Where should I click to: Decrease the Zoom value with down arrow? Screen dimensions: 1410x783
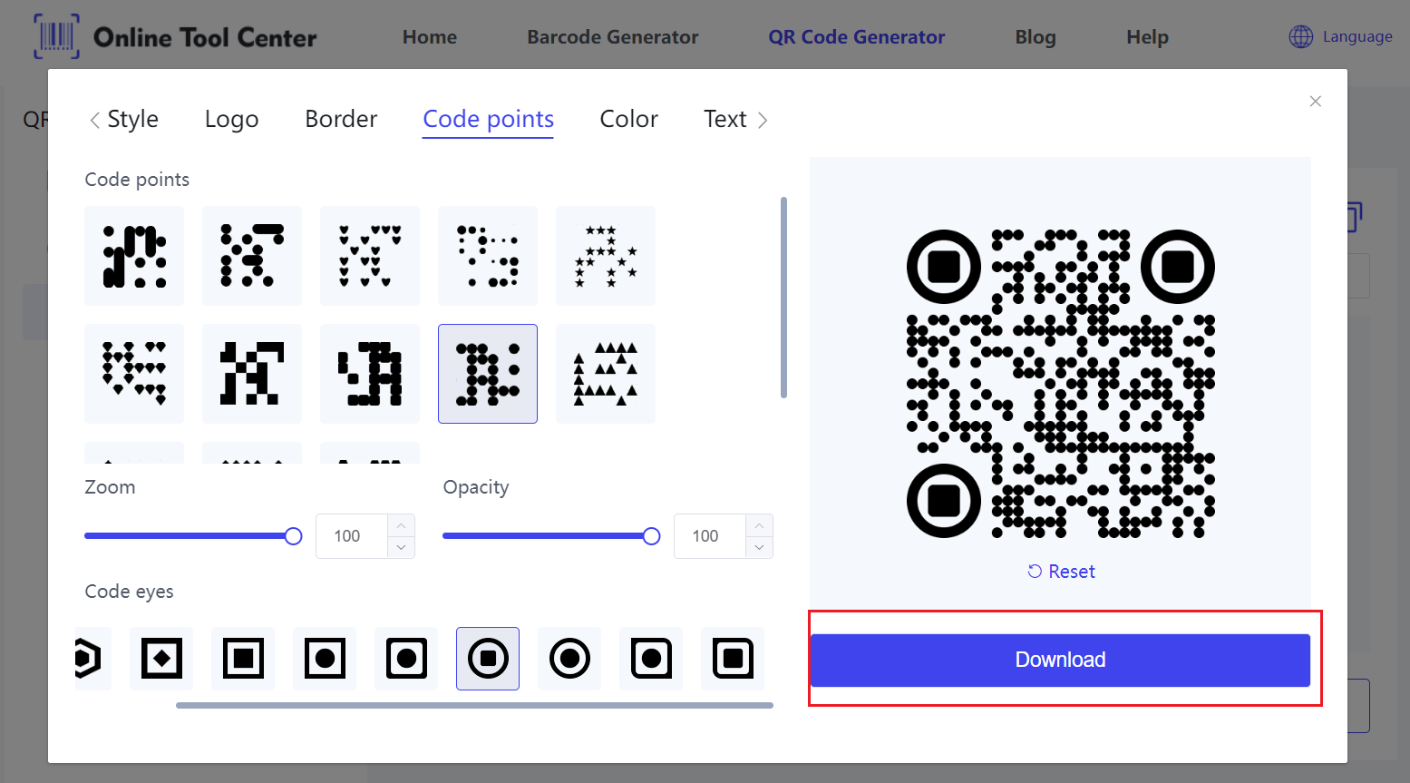click(x=401, y=547)
